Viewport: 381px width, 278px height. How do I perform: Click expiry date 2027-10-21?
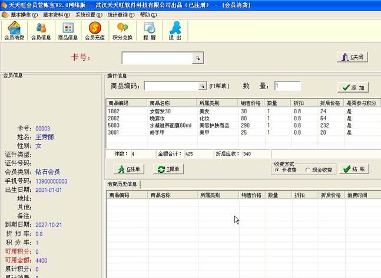click(x=49, y=225)
